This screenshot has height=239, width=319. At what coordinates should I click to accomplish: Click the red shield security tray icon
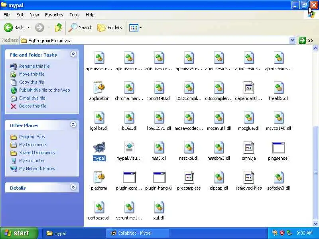282,233
